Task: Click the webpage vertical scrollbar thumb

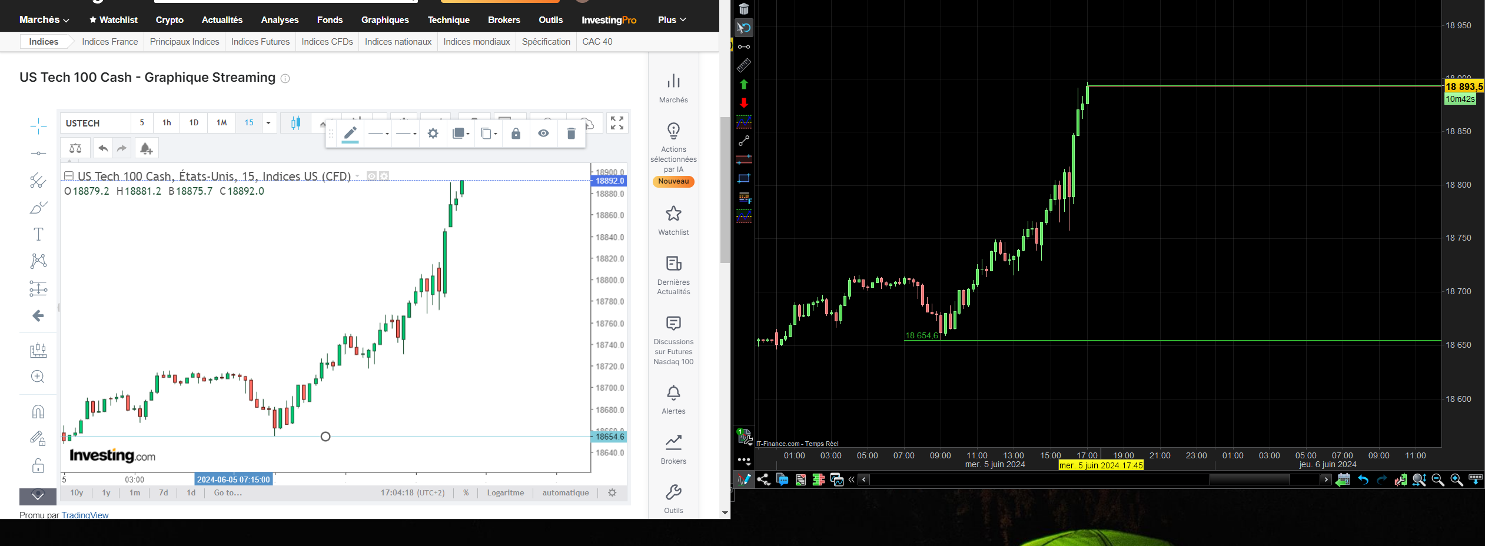Action: [725, 189]
